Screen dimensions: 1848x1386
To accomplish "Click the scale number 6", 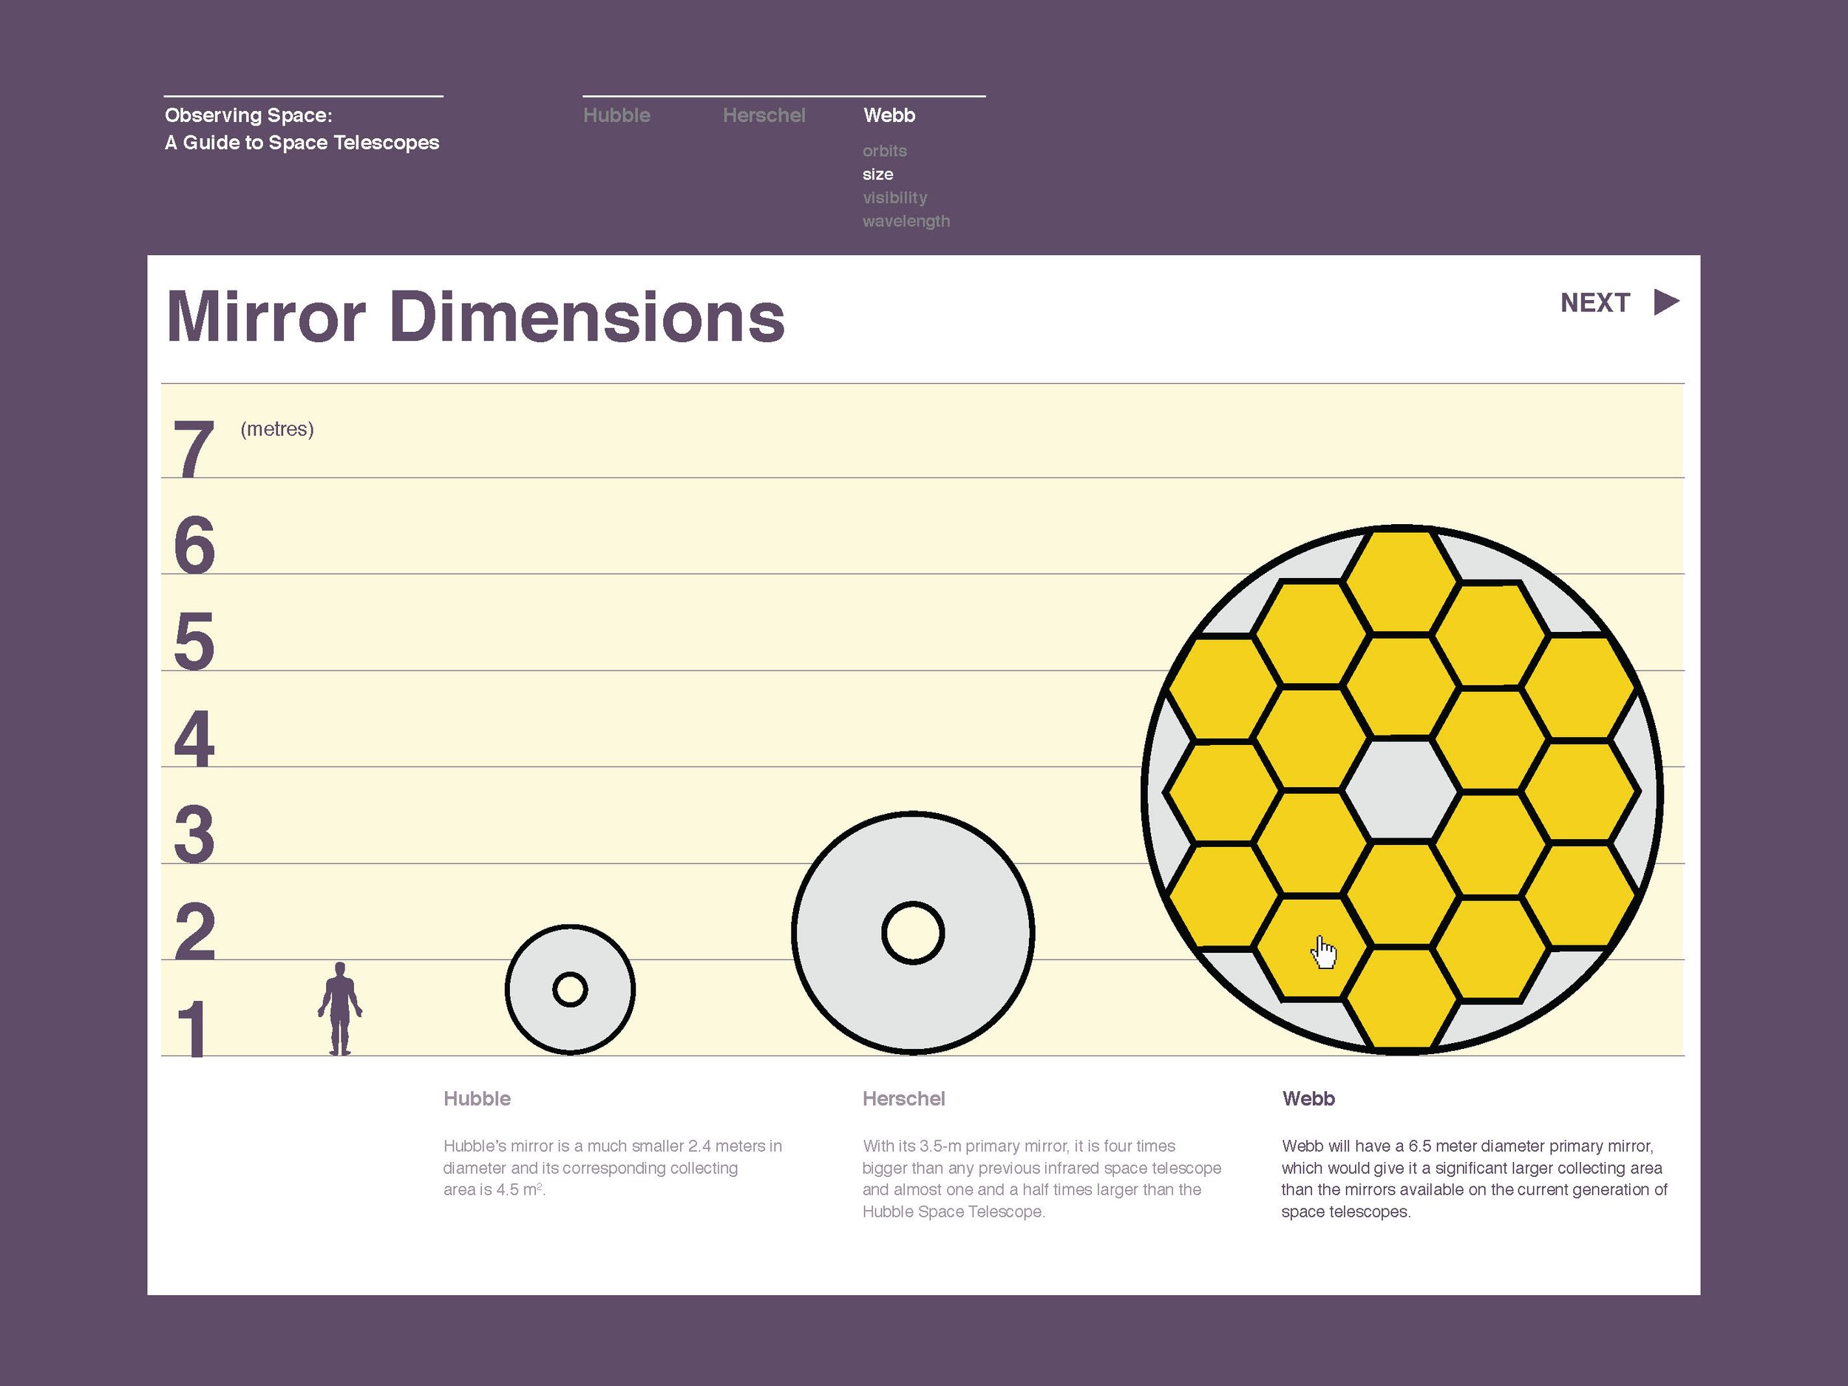I will [194, 546].
